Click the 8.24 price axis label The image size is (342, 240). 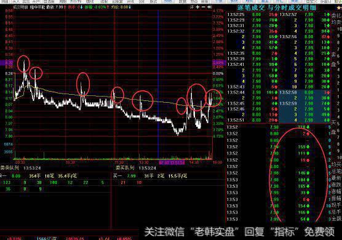pos(9,73)
